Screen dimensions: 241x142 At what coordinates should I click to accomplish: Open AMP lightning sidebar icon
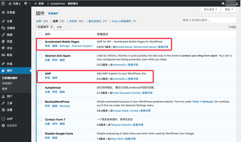3,119
